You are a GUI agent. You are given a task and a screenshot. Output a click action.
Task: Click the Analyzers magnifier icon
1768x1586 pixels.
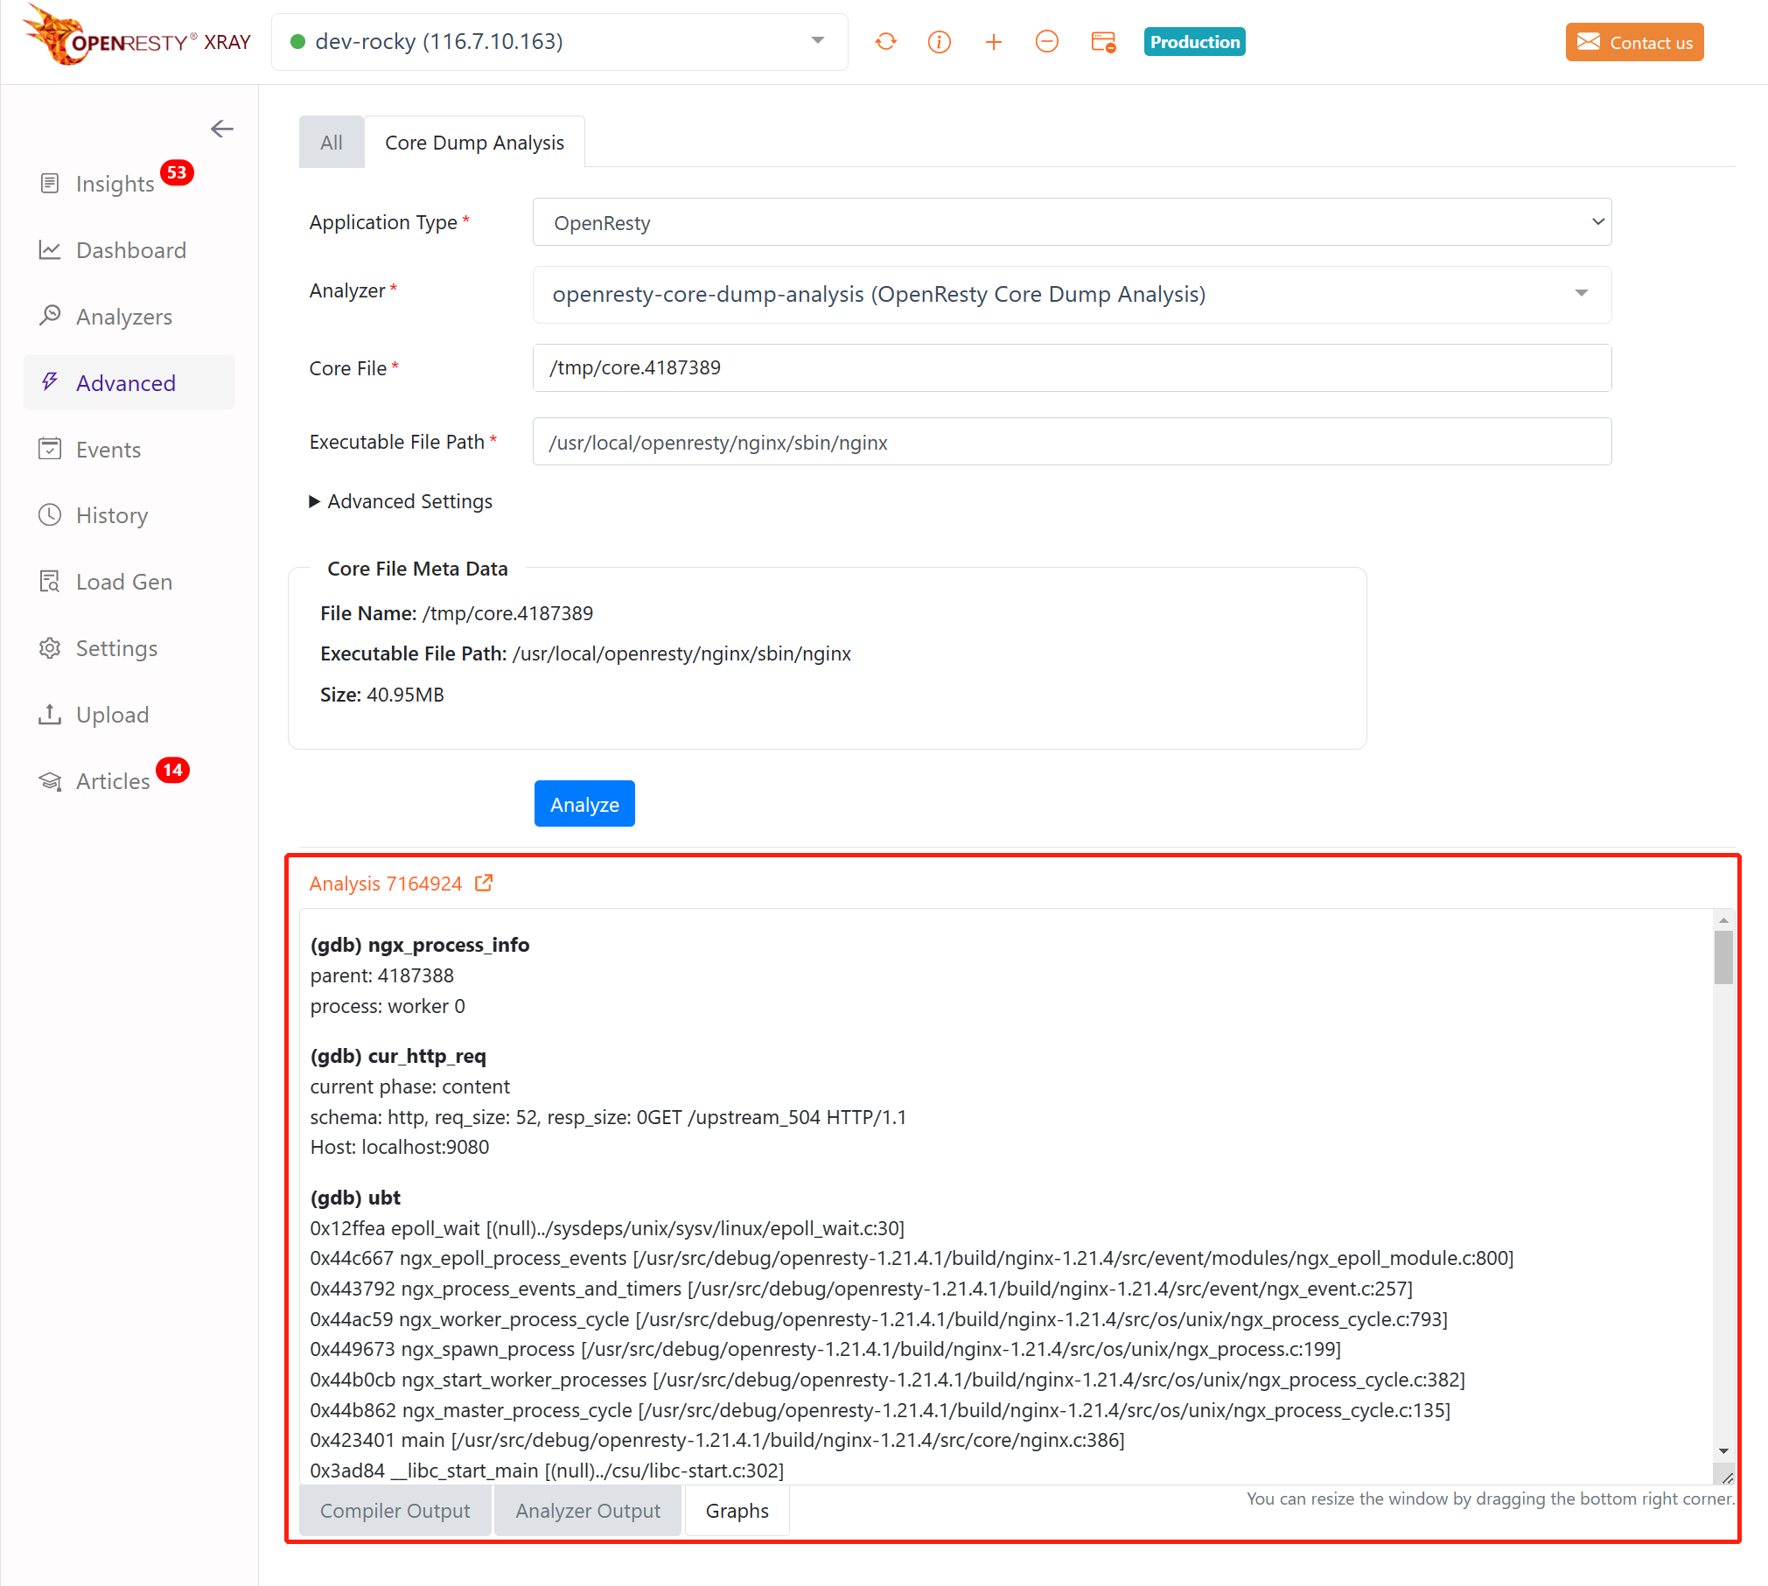[50, 316]
